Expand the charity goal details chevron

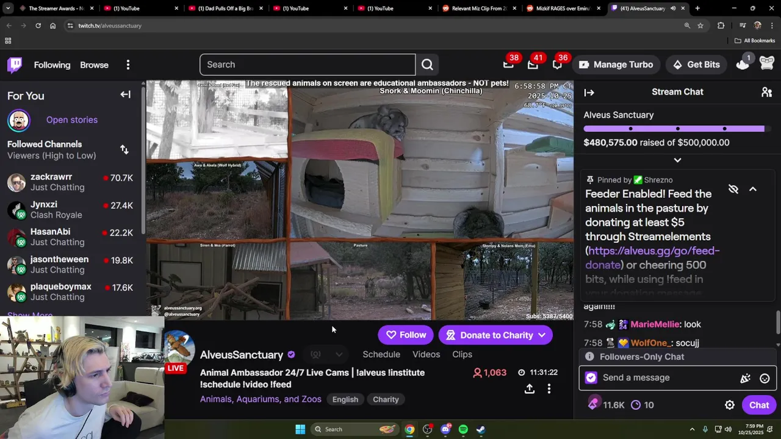(x=677, y=160)
